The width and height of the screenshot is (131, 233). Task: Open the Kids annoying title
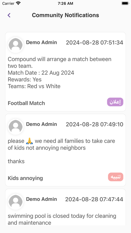tap(25, 178)
